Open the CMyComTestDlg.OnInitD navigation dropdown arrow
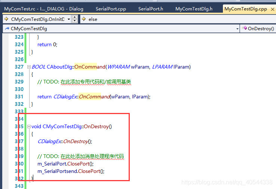 tap(69, 19)
